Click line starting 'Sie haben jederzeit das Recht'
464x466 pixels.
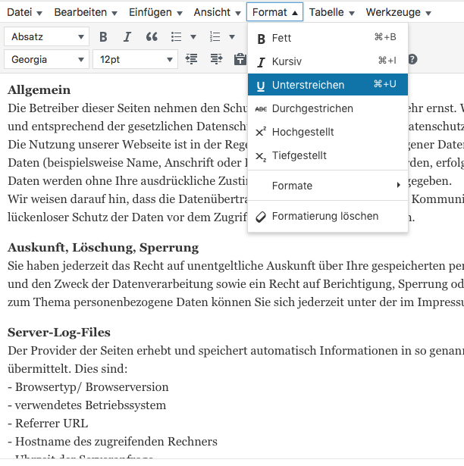(236, 266)
